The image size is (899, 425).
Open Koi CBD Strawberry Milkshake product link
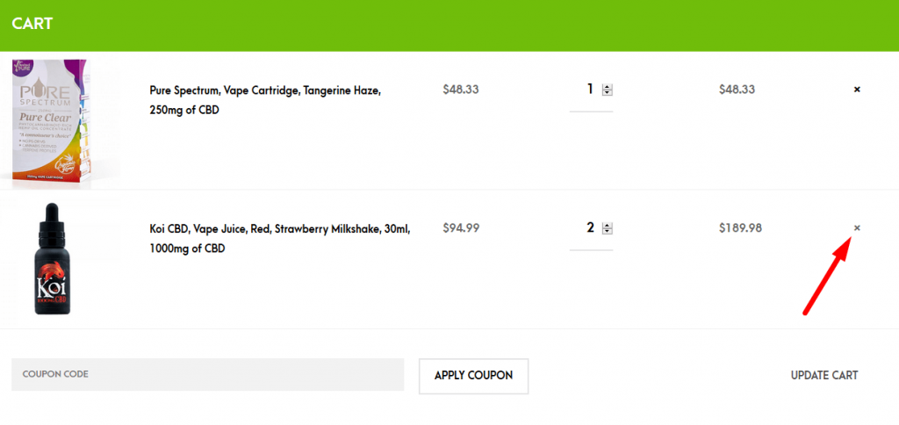(280, 239)
